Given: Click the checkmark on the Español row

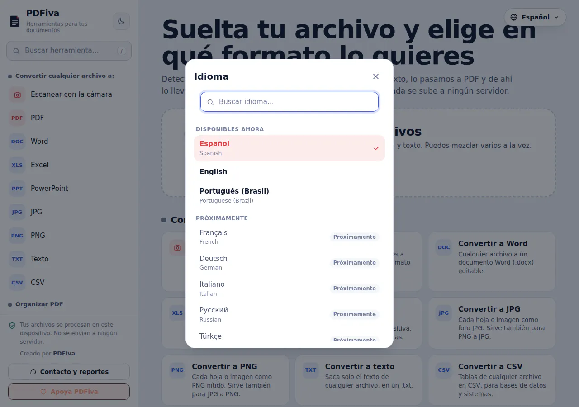Looking at the screenshot, I should coord(376,148).
